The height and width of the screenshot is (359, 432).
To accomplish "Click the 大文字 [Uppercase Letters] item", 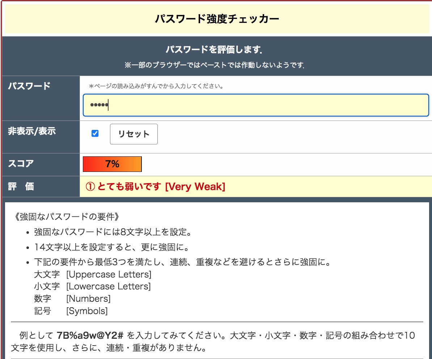I will [93, 274].
